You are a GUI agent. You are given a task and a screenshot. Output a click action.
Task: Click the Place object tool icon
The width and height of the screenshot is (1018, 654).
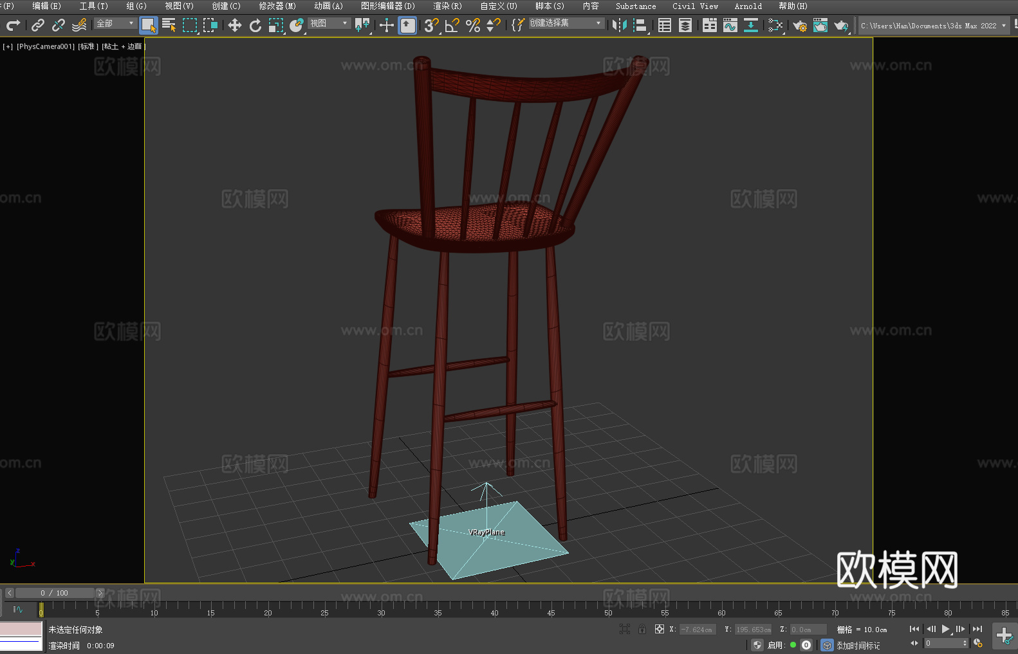[297, 25]
